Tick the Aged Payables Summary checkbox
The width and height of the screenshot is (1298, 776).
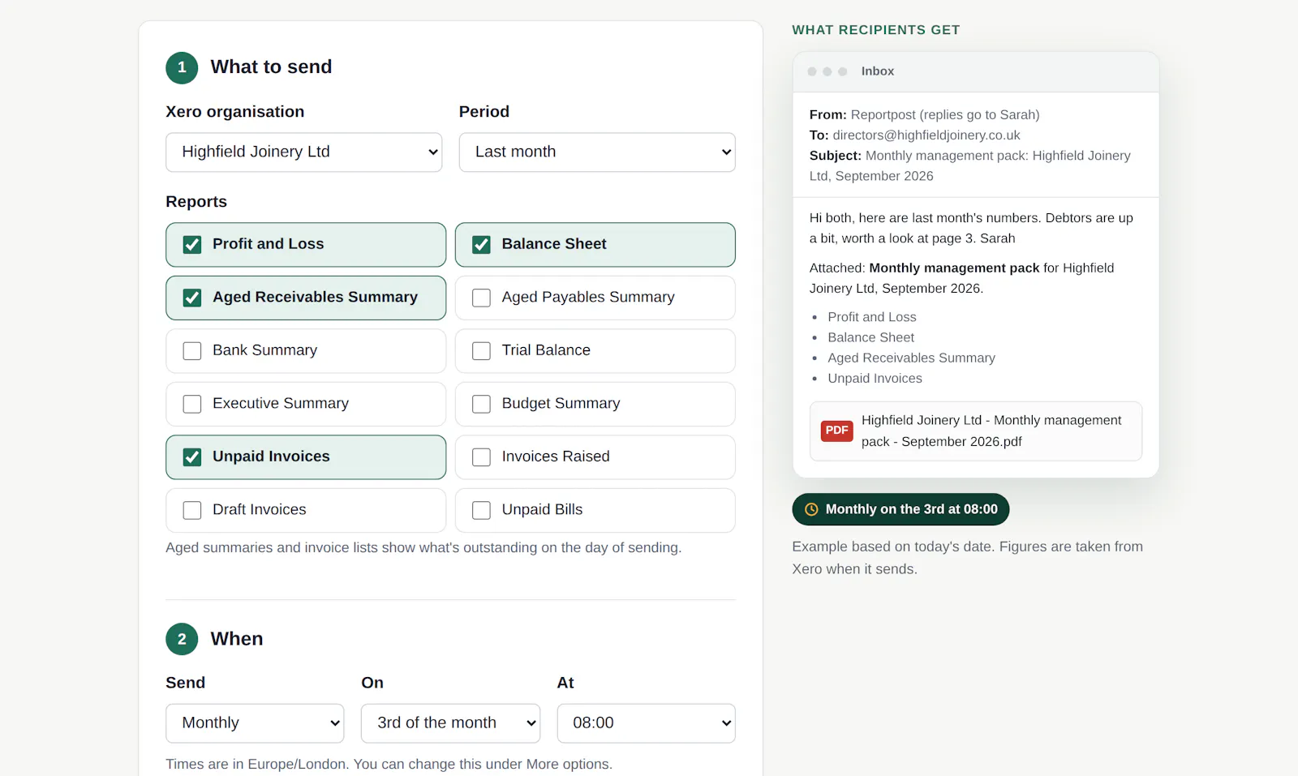pos(481,298)
